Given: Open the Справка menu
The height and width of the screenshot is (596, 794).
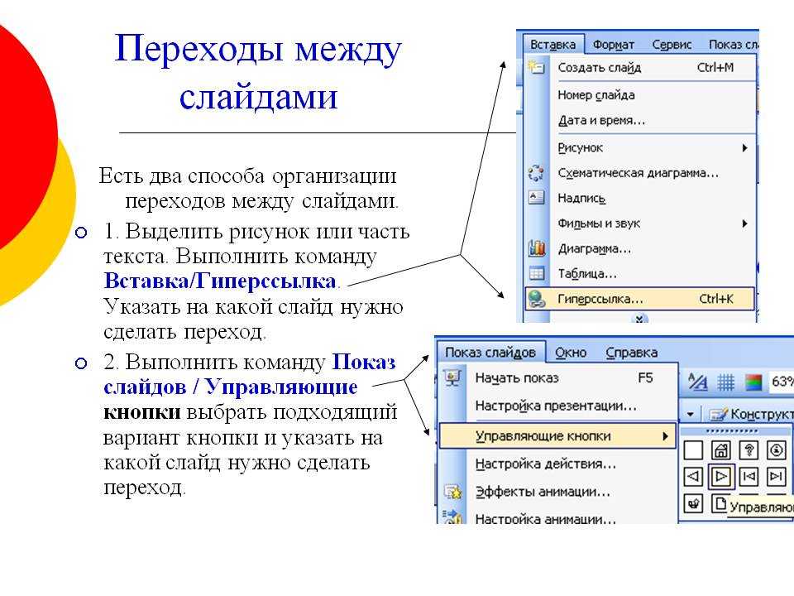Looking at the screenshot, I should click(631, 353).
